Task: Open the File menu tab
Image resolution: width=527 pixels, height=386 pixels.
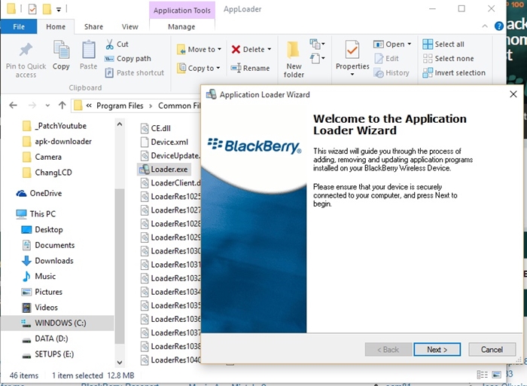Action: (19, 26)
